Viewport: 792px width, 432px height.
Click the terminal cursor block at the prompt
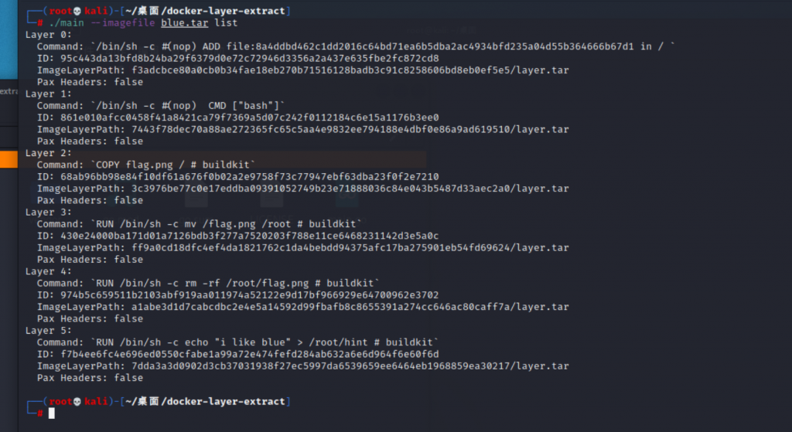coord(52,413)
